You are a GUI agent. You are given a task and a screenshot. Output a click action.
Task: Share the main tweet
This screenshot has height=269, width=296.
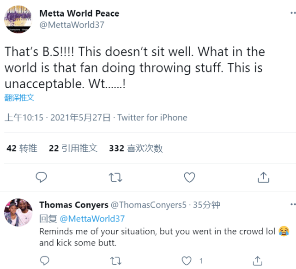[263, 177]
